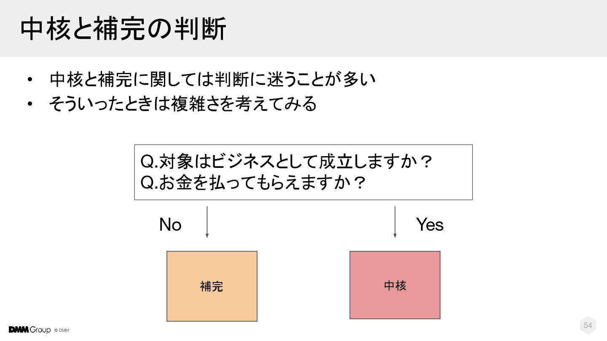Click the second question お金を払ってもらえますか
The width and height of the screenshot is (607, 341).
pos(253,183)
